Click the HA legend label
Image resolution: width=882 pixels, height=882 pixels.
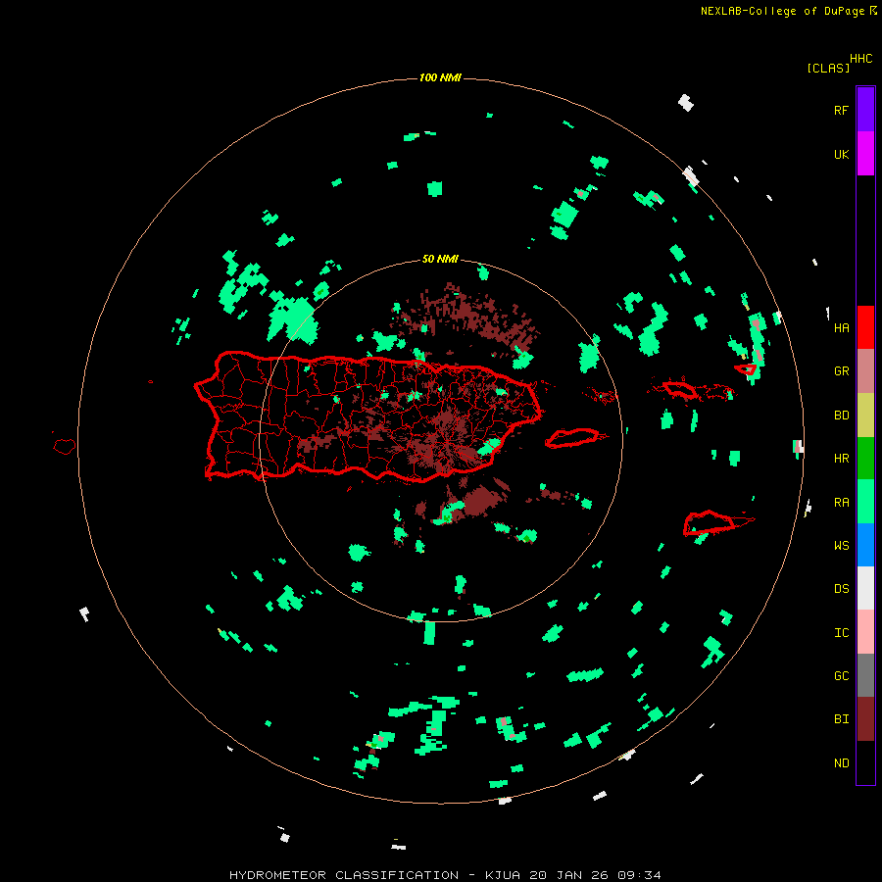pos(841,328)
